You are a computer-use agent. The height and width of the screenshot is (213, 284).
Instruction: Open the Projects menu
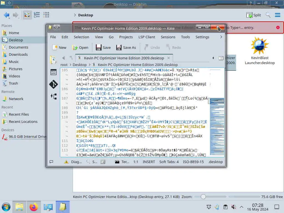click(x=126, y=37)
